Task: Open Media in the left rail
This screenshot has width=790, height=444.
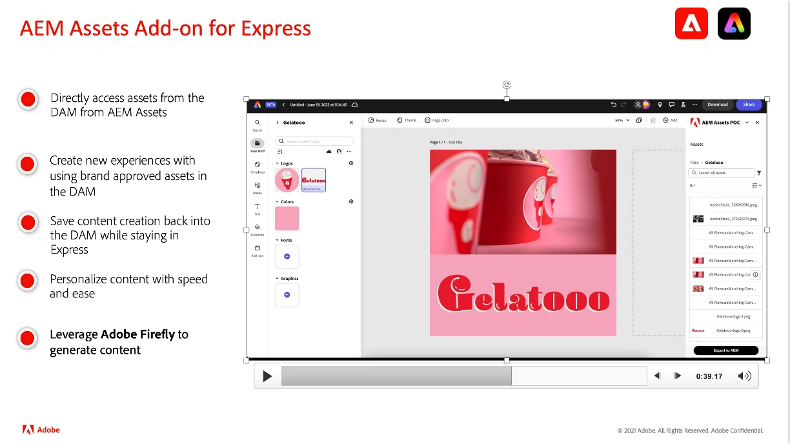Action: pyautogui.click(x=258, y=187)
